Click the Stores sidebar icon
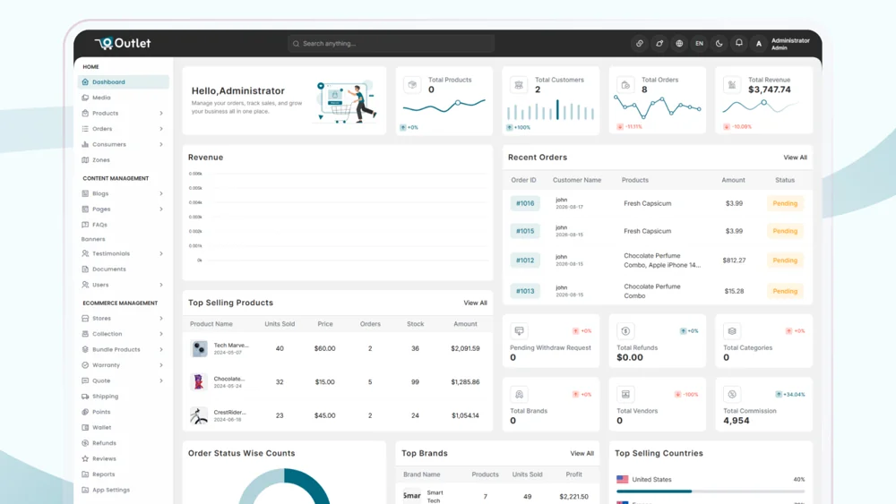 (85, 319)
